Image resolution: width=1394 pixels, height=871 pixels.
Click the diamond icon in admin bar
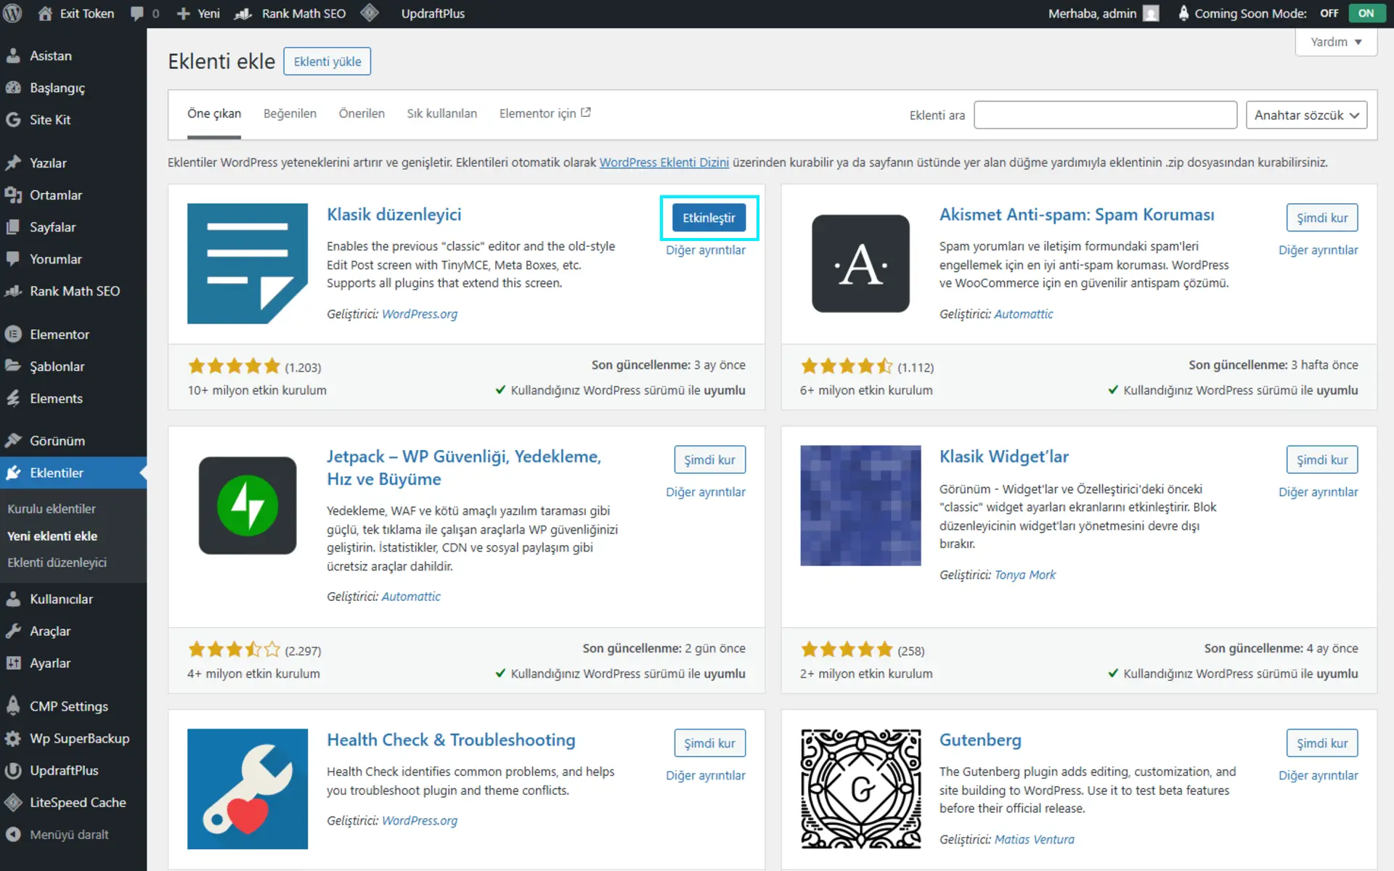tap(370, 13)
